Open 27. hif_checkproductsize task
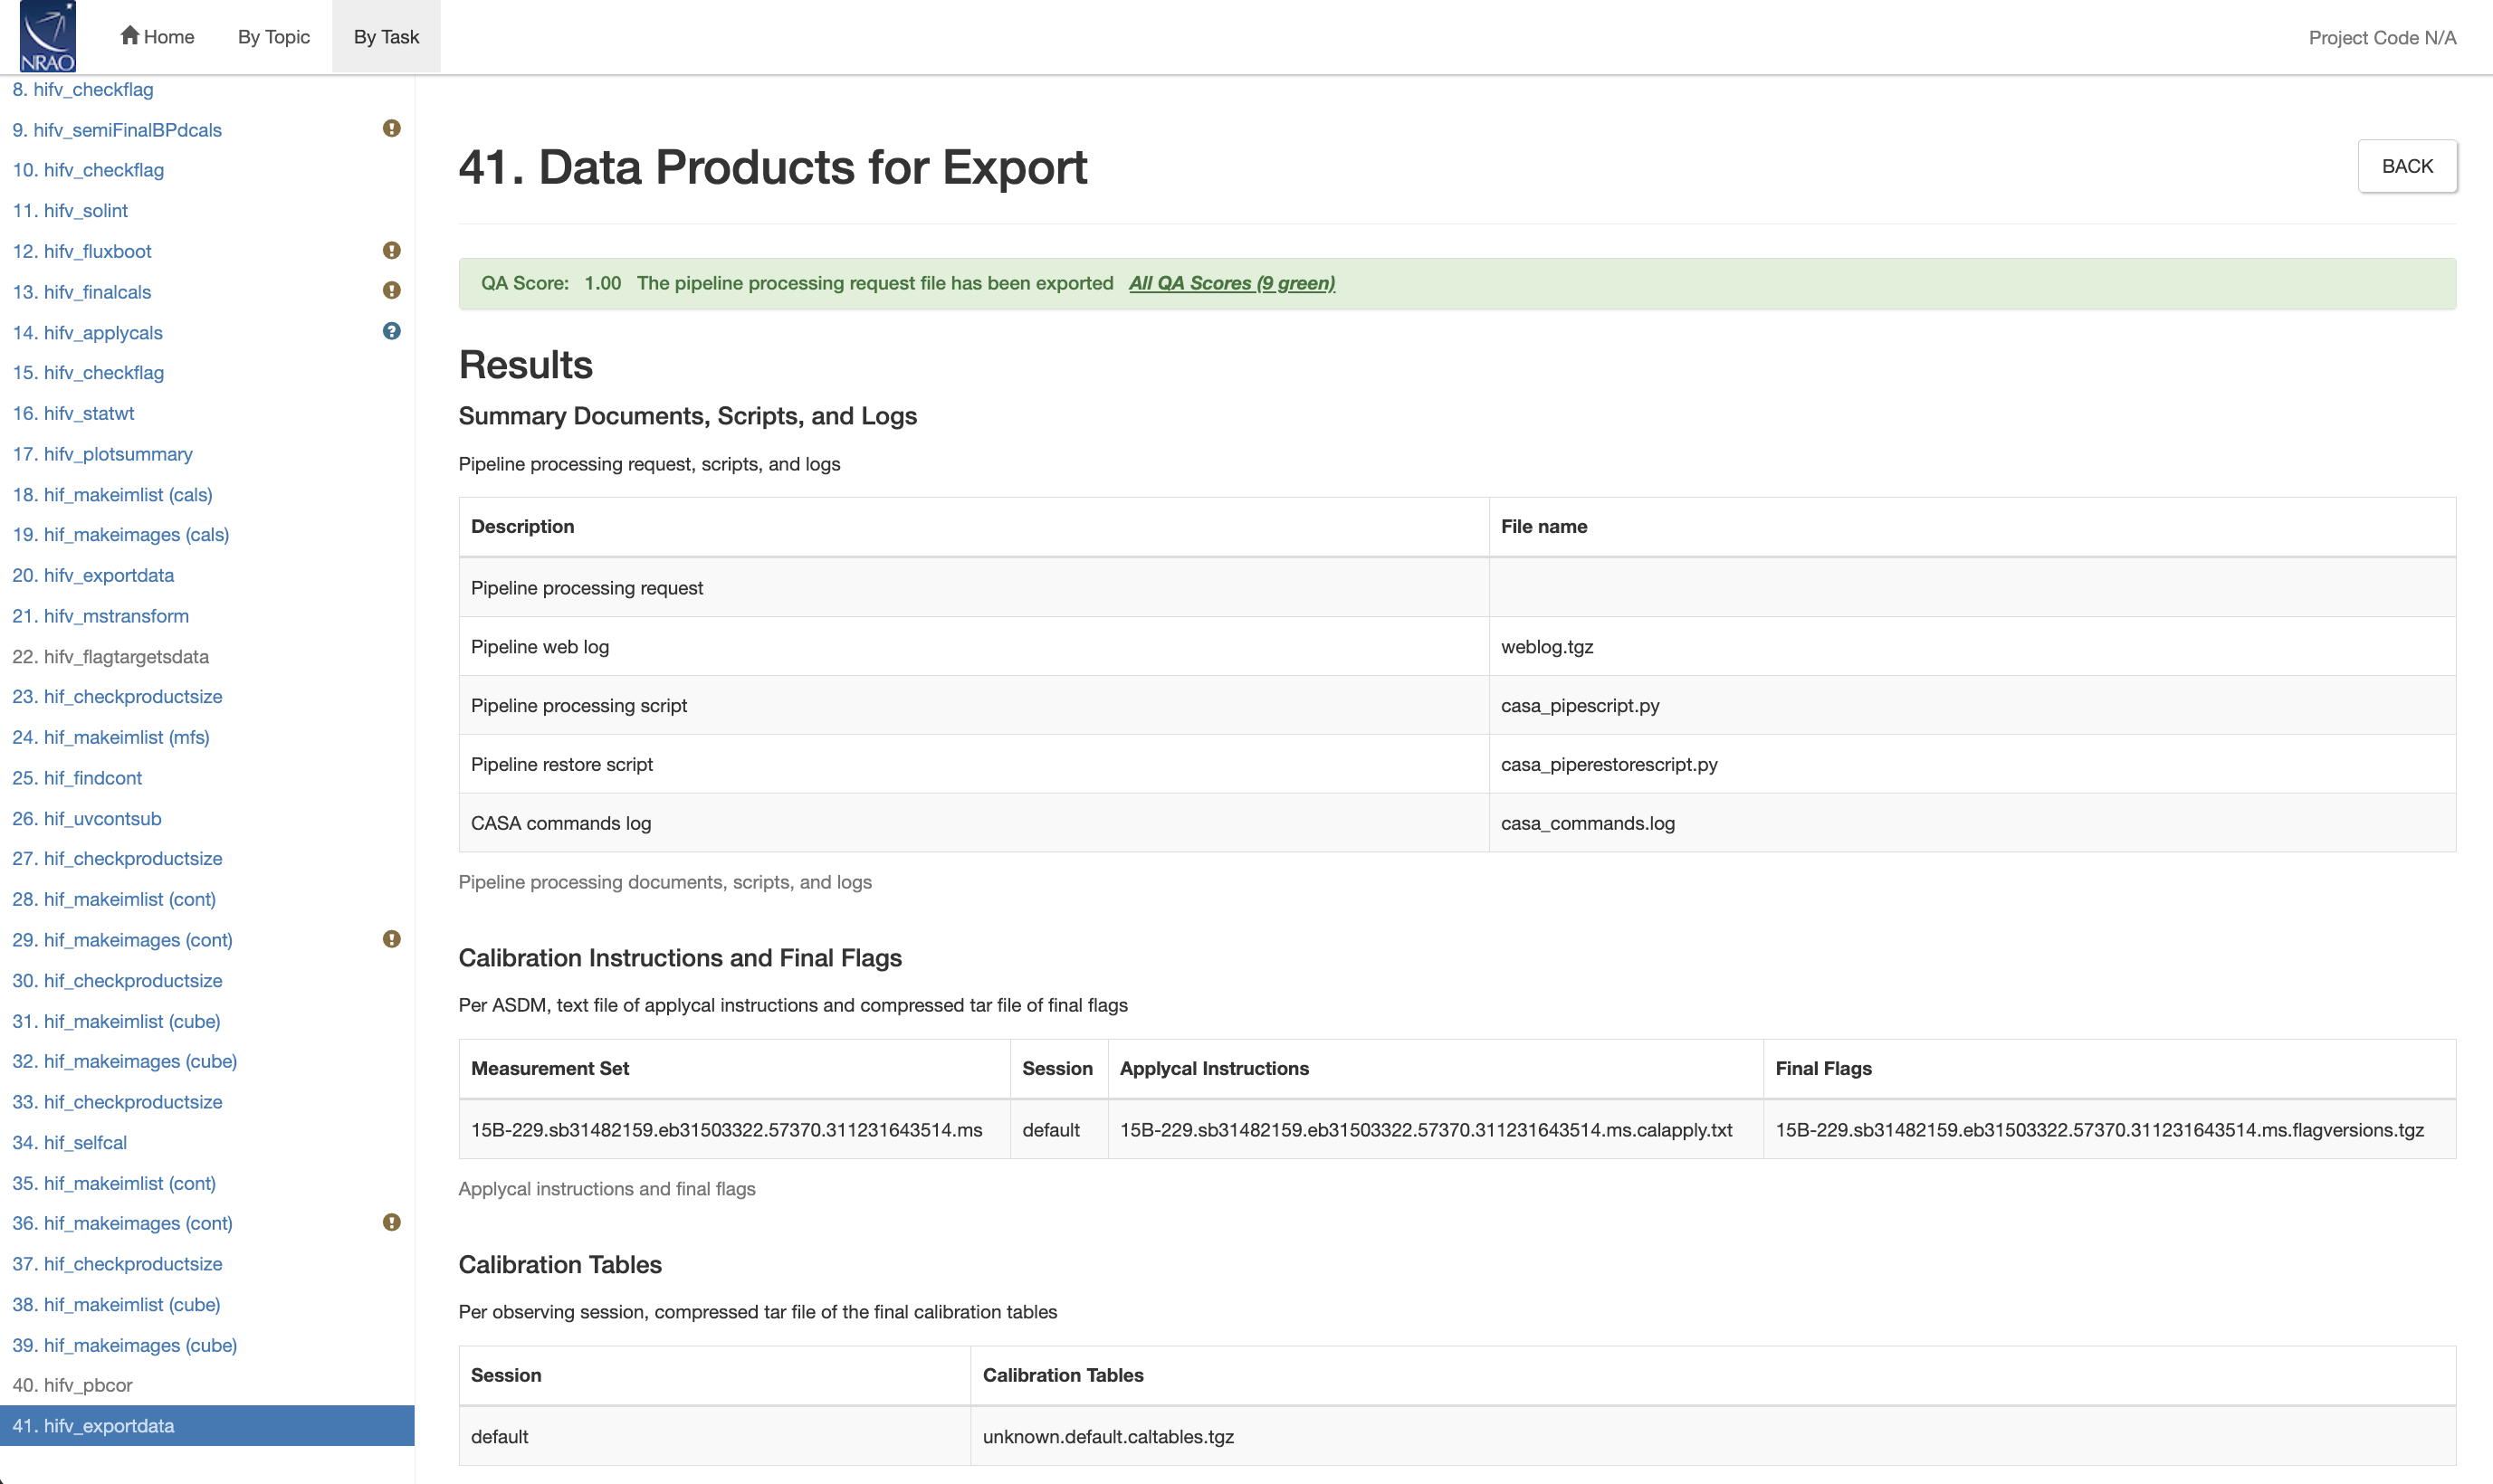2493x1484 pixels. coord(117,858)
